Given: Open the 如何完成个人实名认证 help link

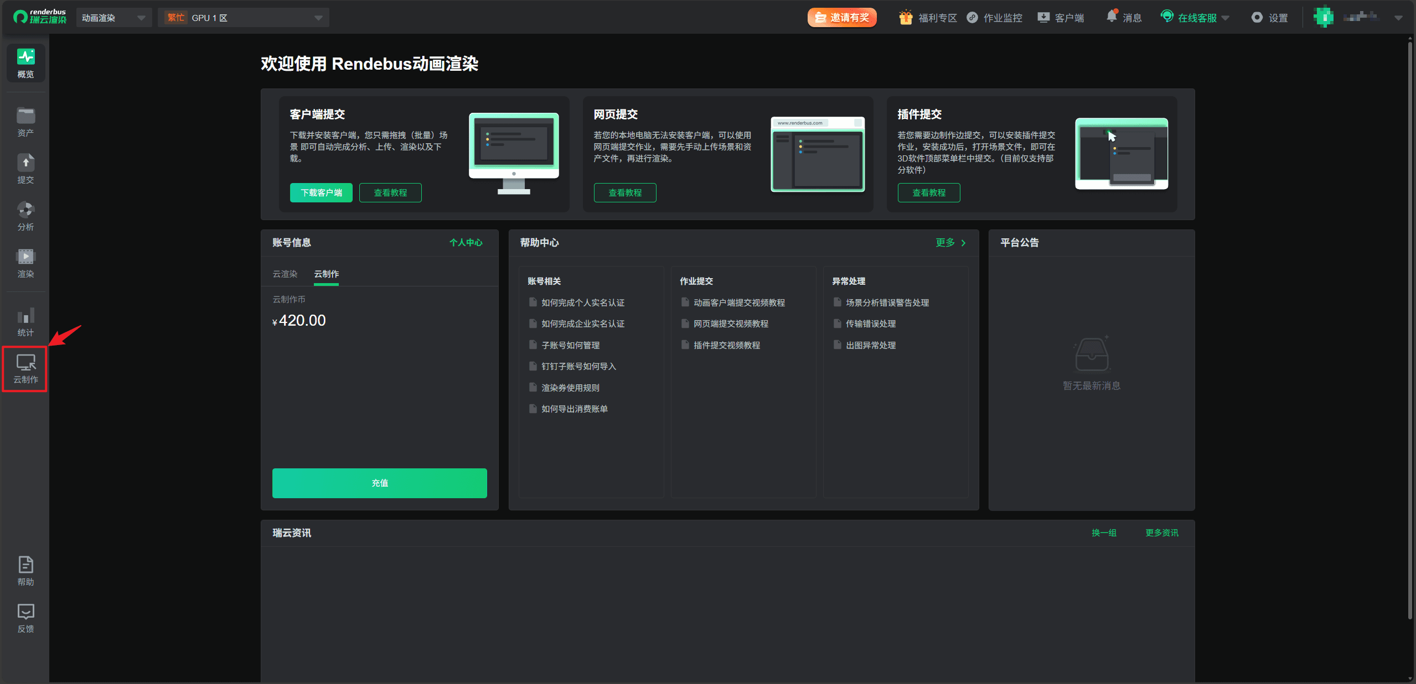Looking at the screenshot, I should (582, 302).
